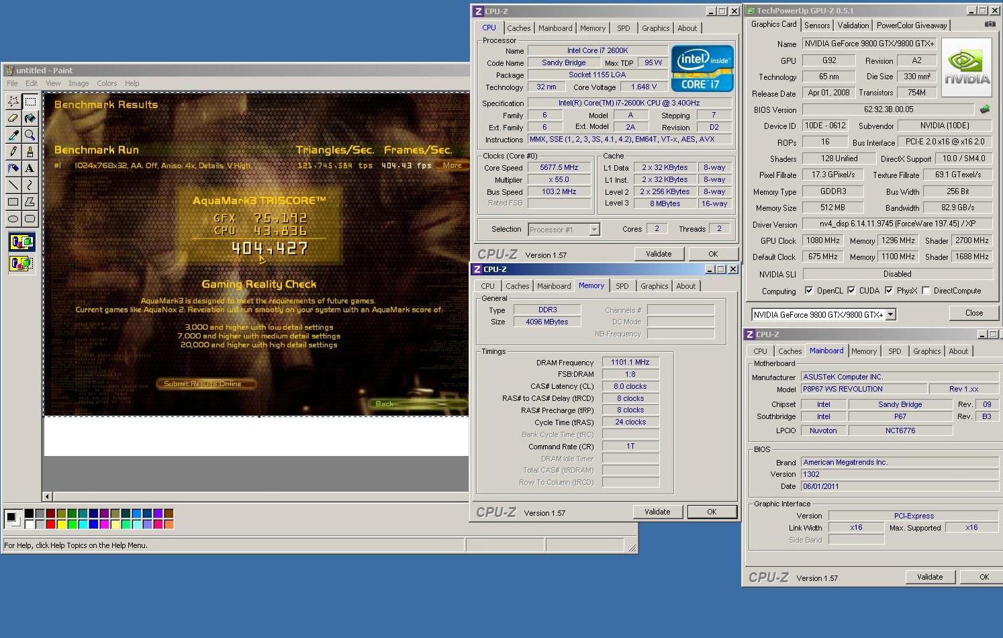Screen dimensions: 1003x638
Task: Click the NVIDIA logo in GPU-Z
Action: pos(967,67)
